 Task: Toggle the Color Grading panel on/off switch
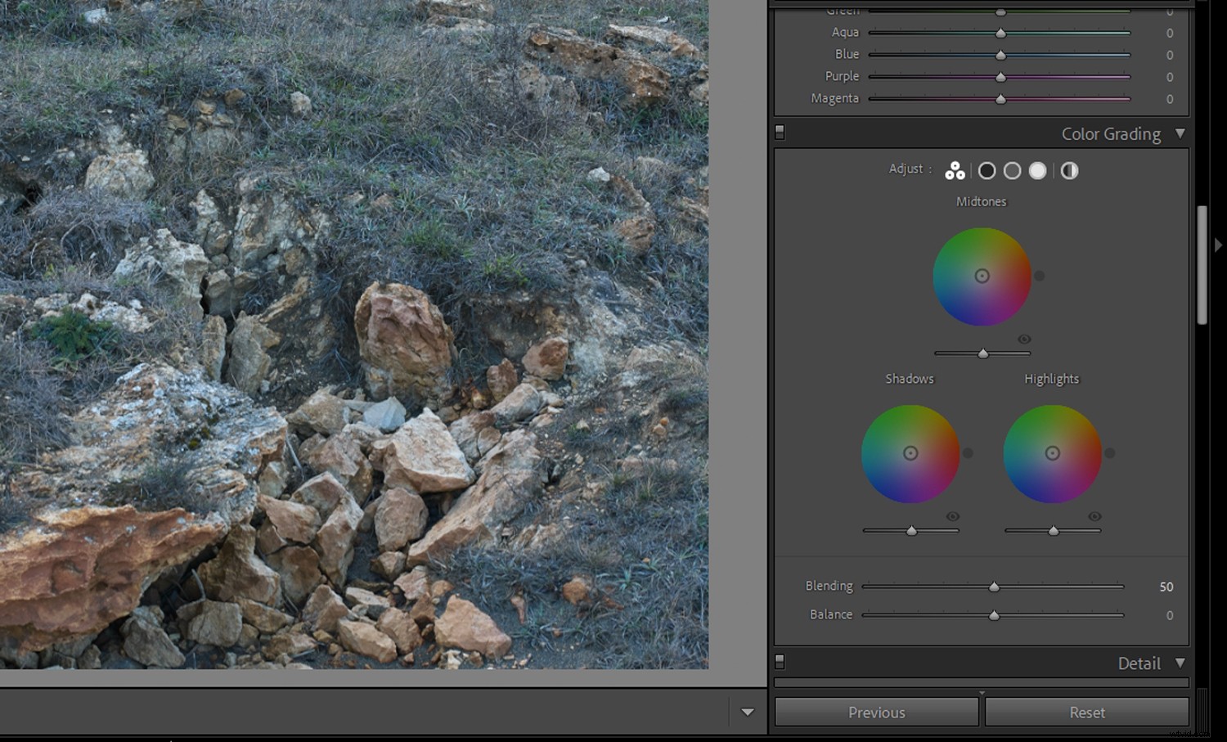tap(780, 131)
